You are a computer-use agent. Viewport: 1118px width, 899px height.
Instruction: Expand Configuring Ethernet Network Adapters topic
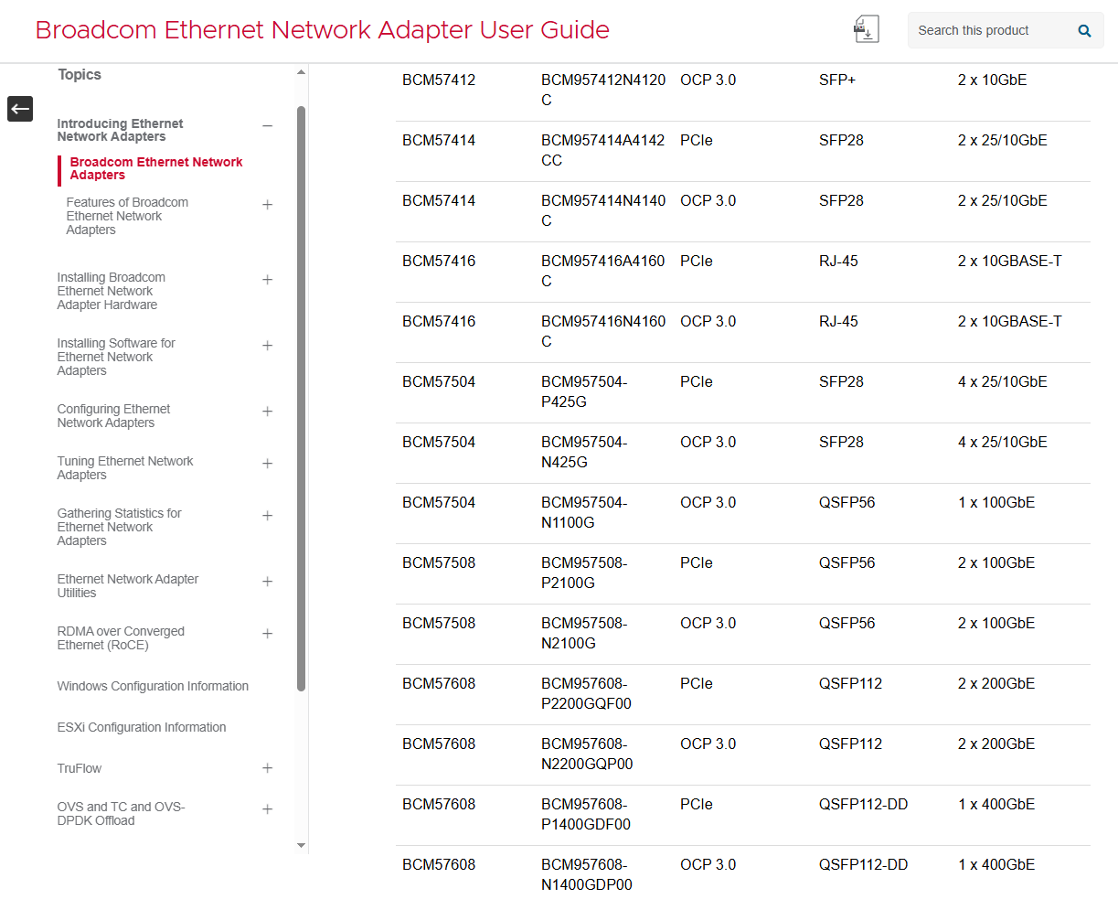pos(267,412)
